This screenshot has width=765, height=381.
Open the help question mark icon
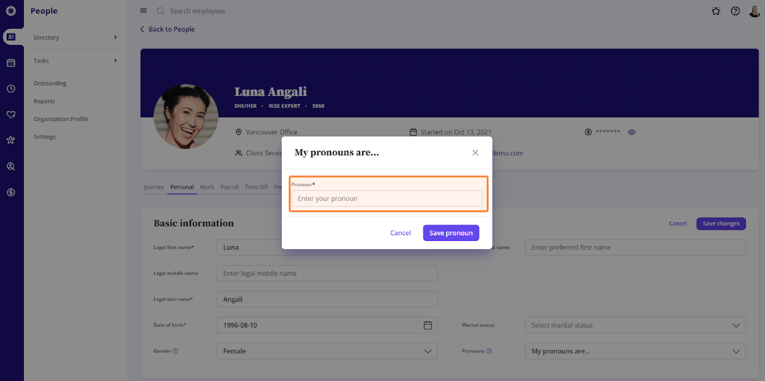pyautogui.click(x=735, y=11)
